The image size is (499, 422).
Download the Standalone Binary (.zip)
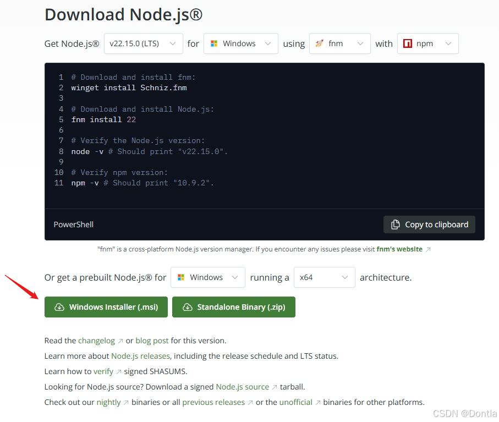pyautogui.click(x=234, y=307)
